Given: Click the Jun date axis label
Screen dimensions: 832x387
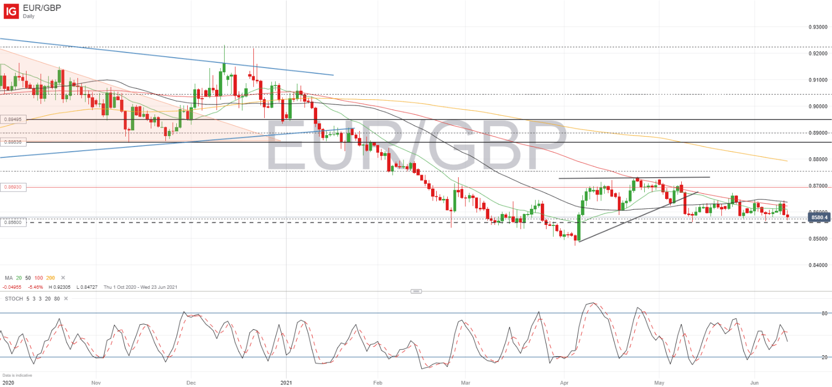Looking at the screenshot, I should click(x=754, y=383).
